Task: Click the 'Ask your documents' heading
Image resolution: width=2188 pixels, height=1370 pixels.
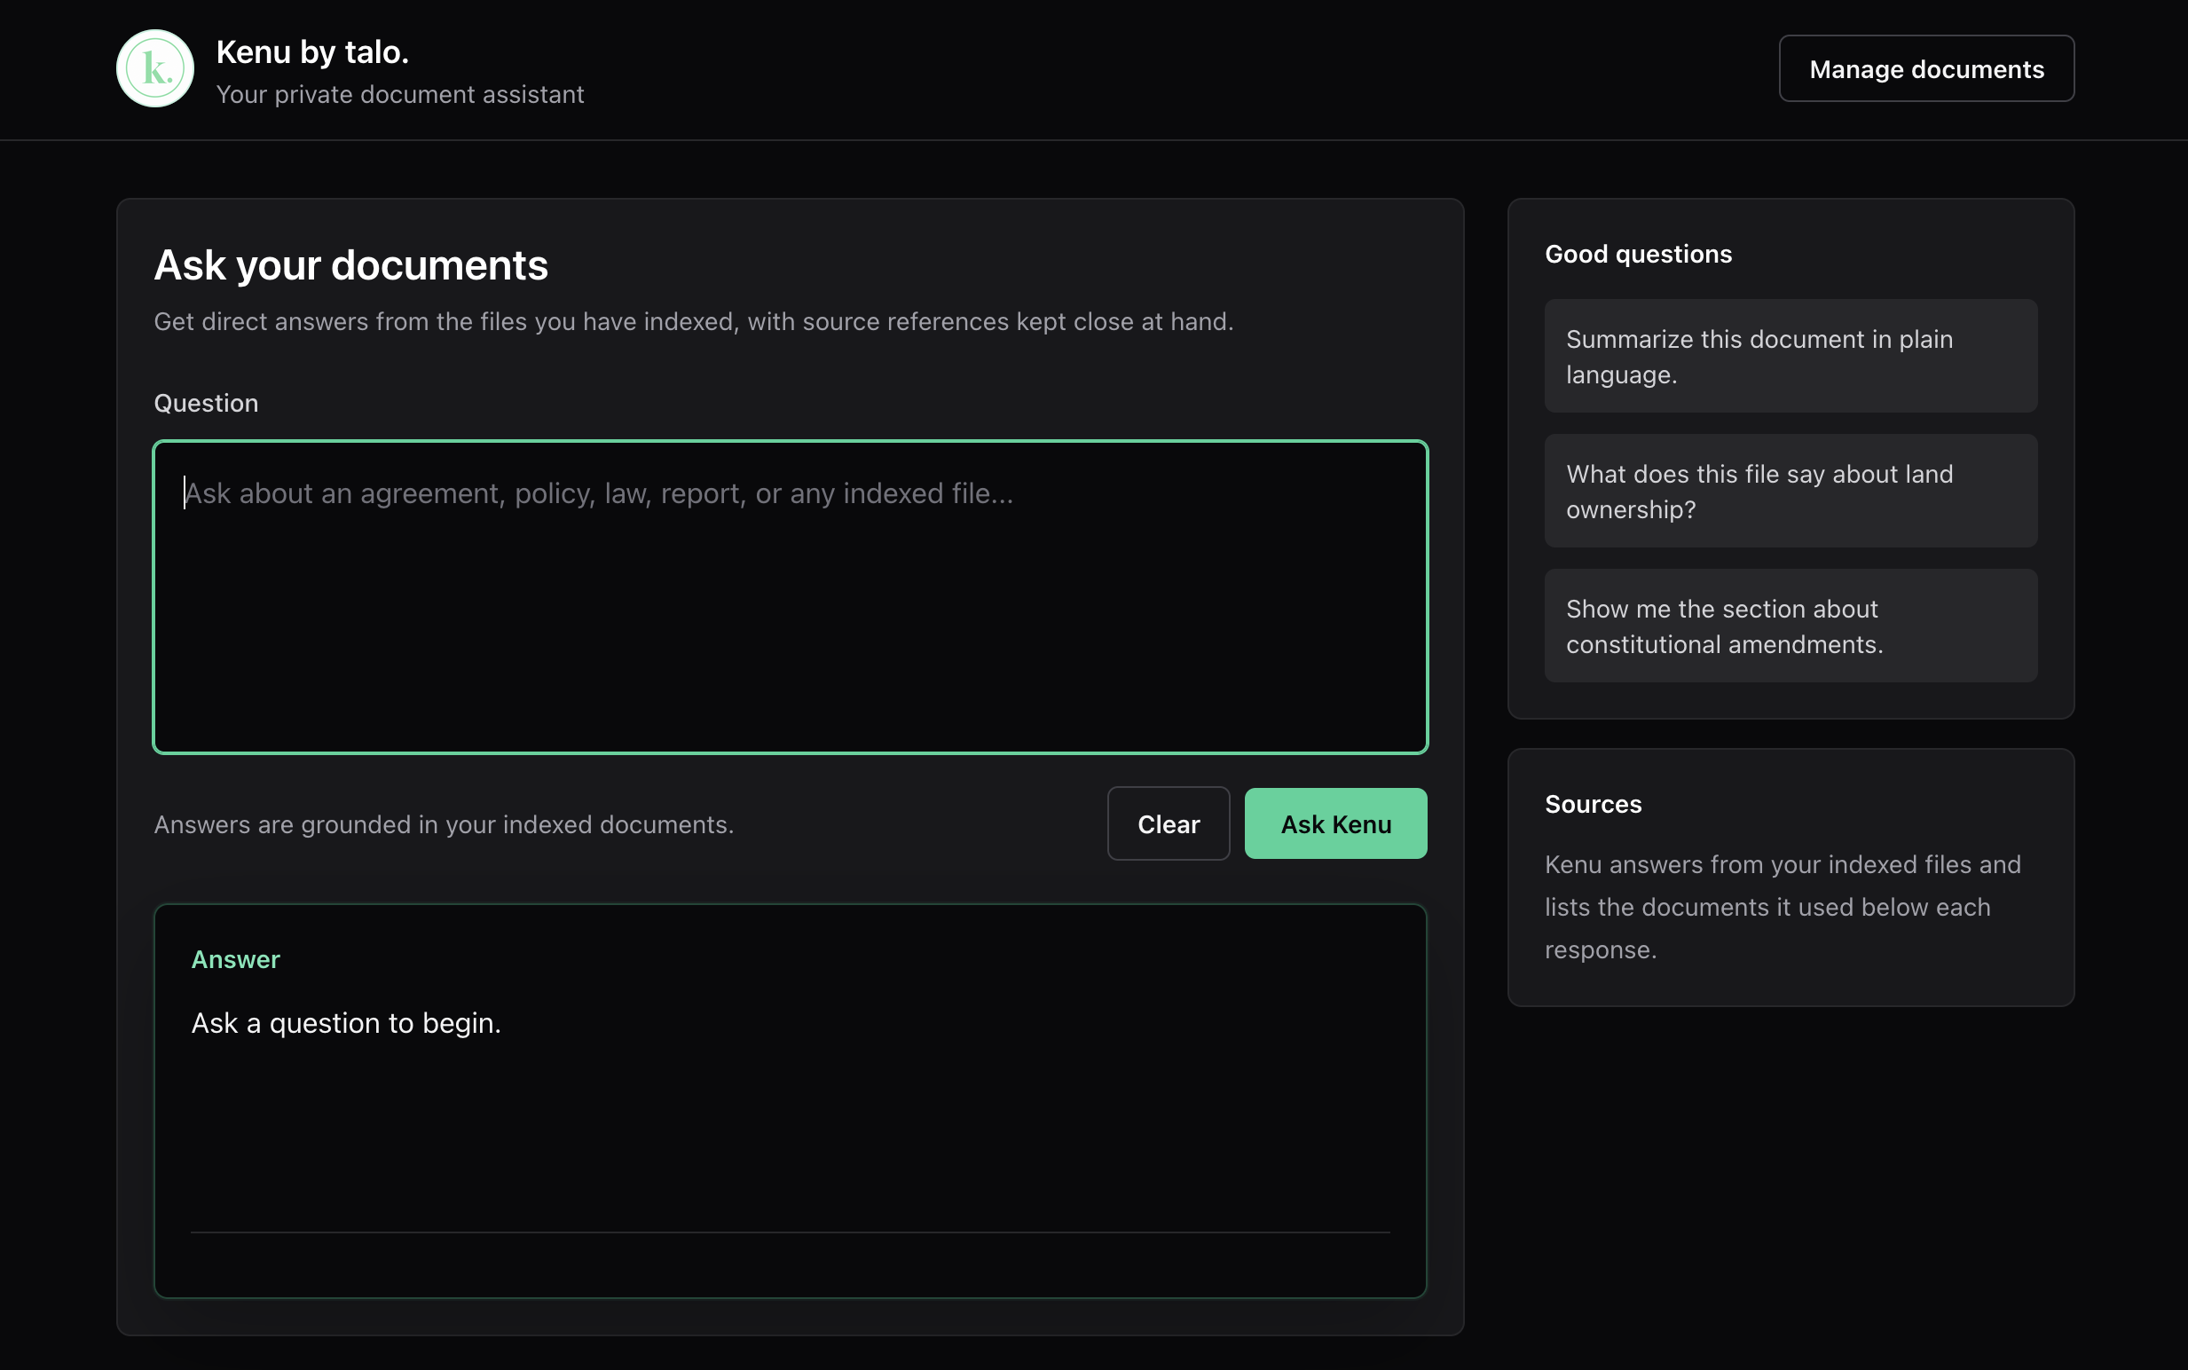Action: 350,265
